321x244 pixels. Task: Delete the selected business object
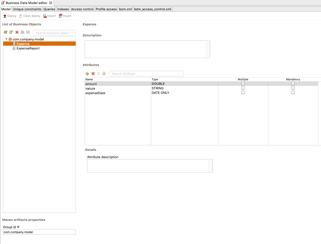[17, 32]
